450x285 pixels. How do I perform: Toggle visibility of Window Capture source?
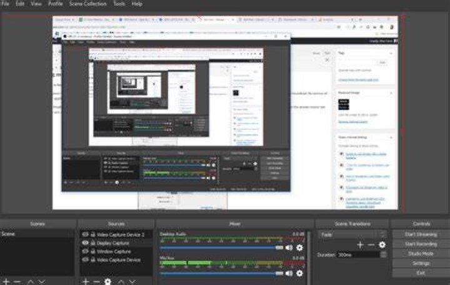click(x=85, y=251)
